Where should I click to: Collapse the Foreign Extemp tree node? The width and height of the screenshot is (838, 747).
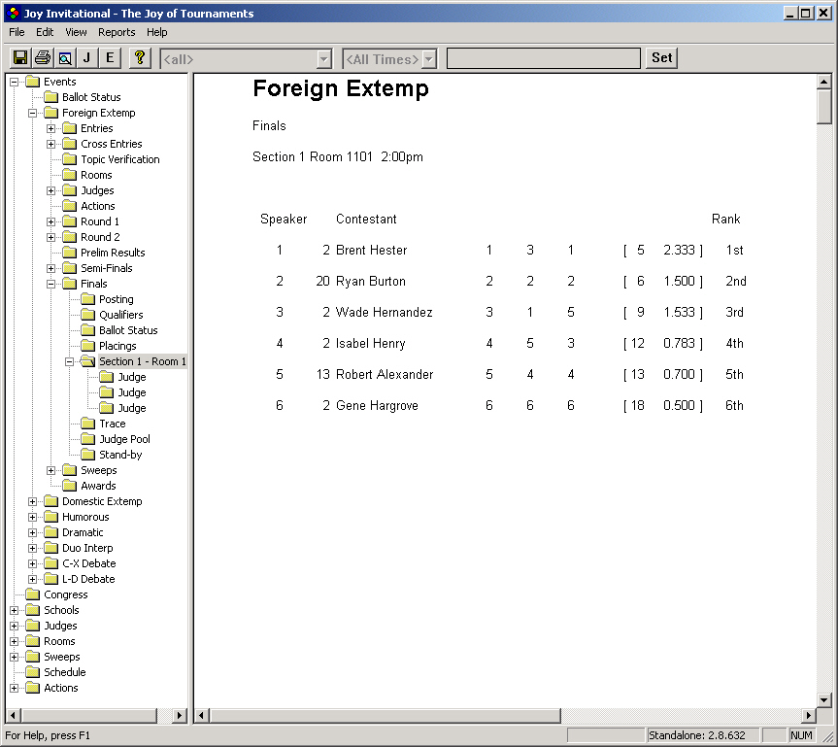click(x=33, y=113)
